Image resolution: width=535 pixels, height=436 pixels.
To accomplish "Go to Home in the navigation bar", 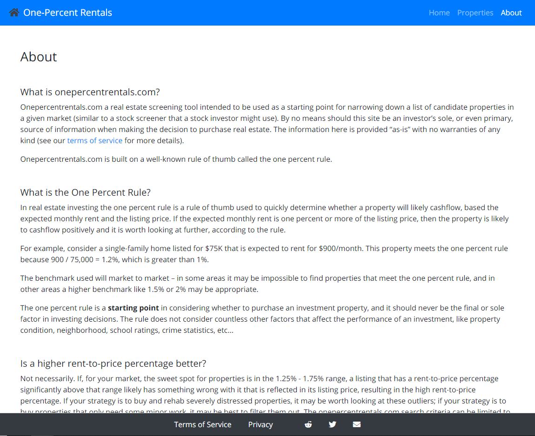I will tap(439, 13).
